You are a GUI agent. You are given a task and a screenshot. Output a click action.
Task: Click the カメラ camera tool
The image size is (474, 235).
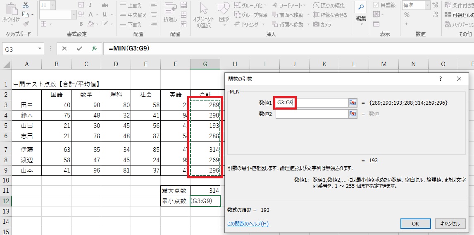[x=323, y=24]
